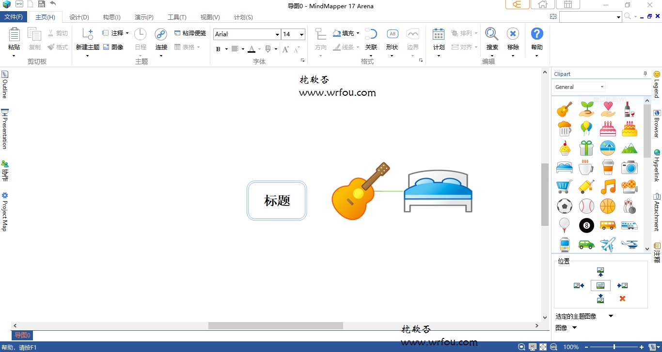Select 标题 central topic on canvas
Screen dimensions: 662x352
(x=277, y=200)
